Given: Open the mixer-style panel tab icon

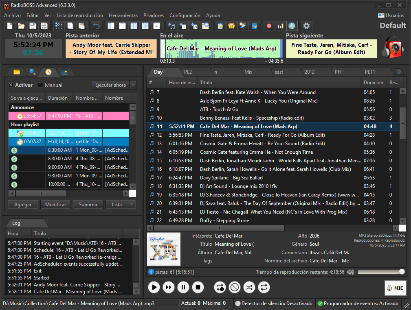Looking at the screenshot, I should coord(64,72).
